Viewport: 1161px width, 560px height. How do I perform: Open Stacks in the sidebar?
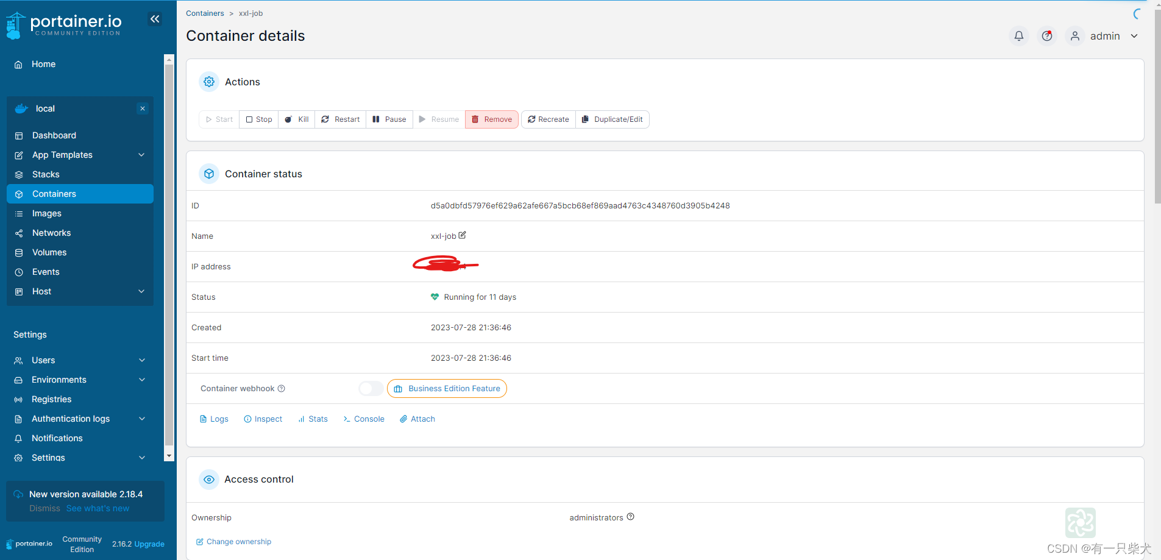coord(80,174)
